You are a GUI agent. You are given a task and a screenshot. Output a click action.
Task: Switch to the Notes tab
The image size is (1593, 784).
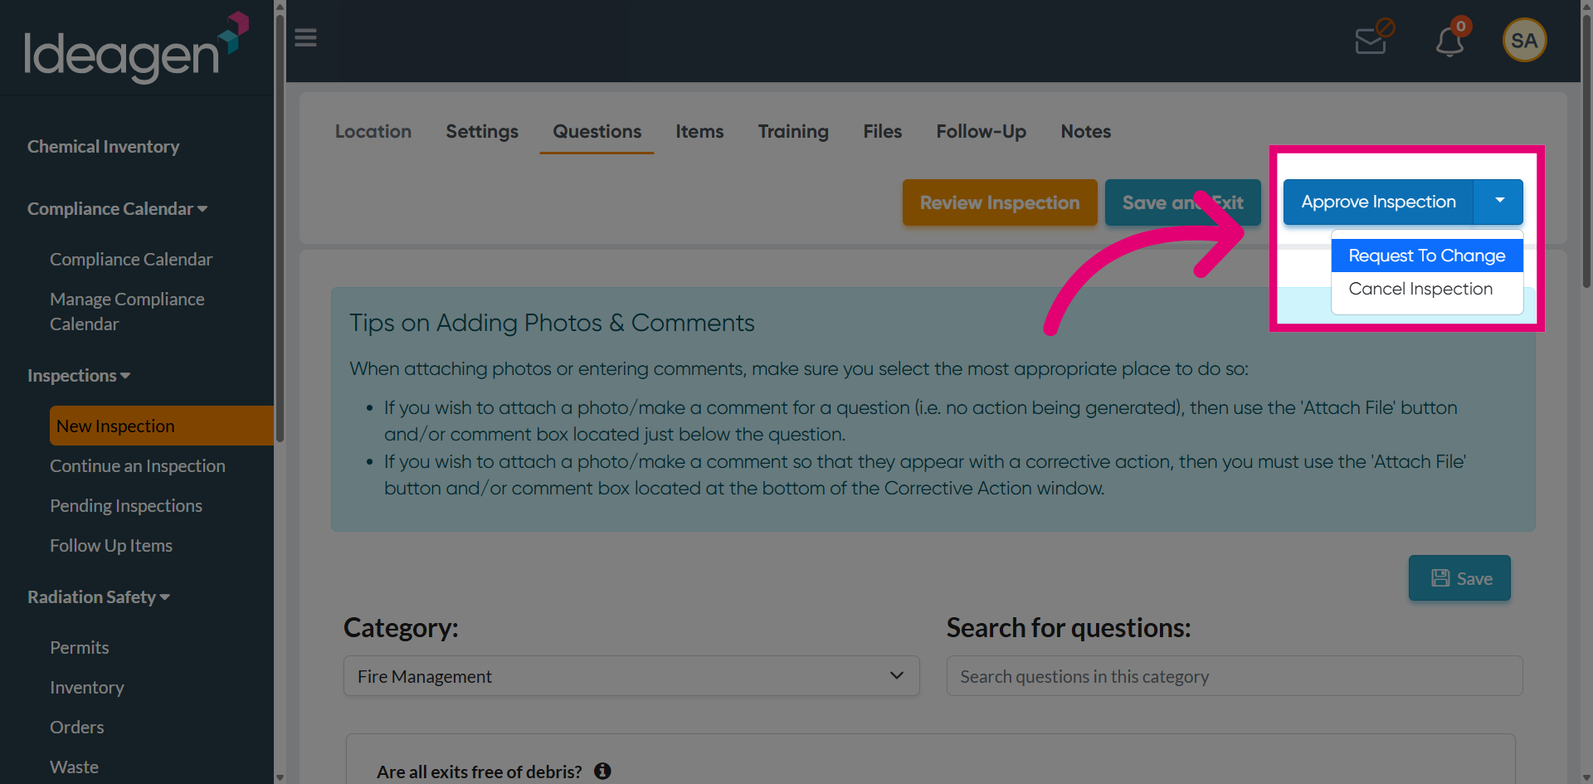point(1085,131)
